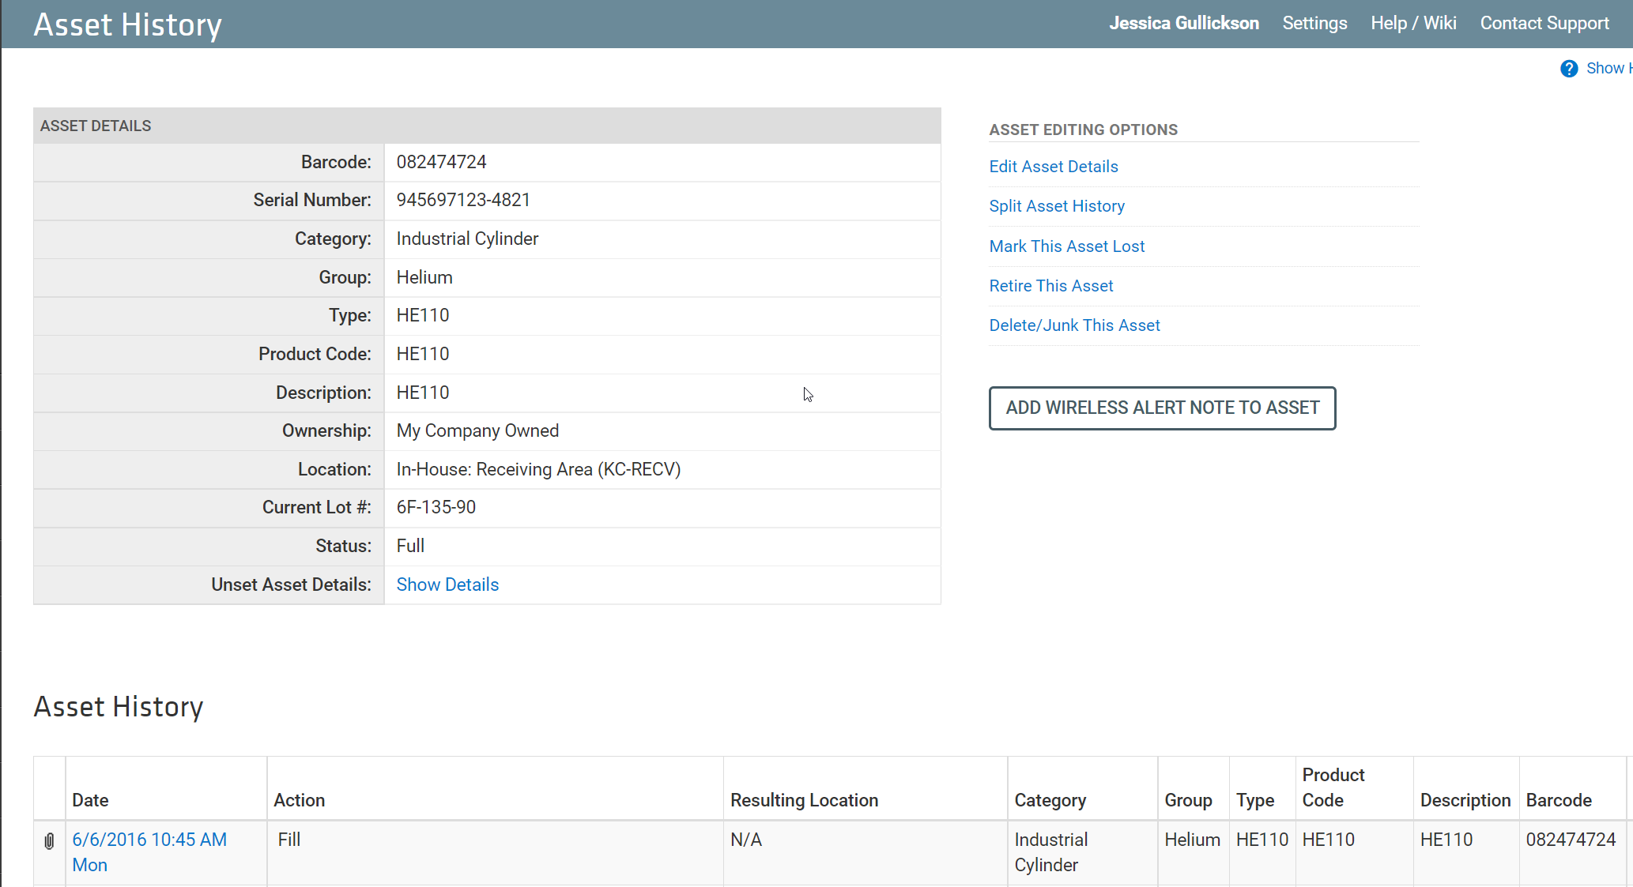Open Show Details for unset asset details

tap(447, 584)
